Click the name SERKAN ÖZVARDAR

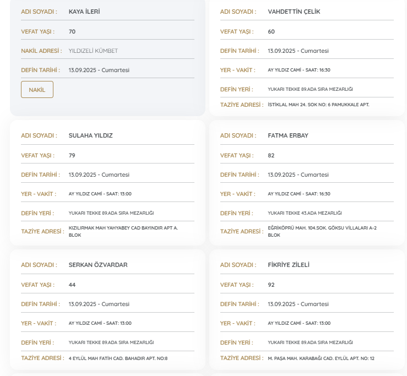tap(98, 265)
